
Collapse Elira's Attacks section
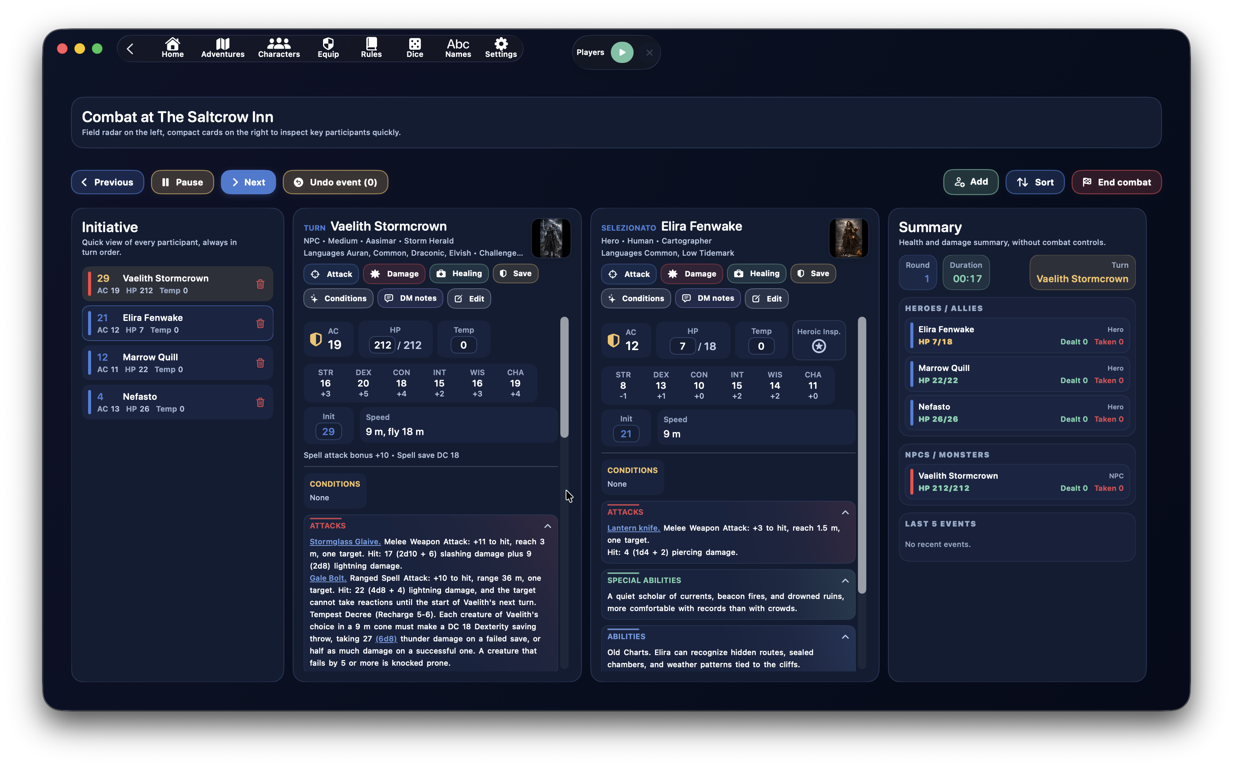coord(845,512)
